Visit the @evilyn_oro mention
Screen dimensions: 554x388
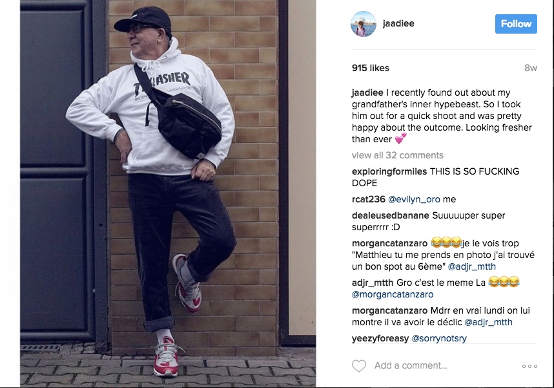tap(414, 199)
